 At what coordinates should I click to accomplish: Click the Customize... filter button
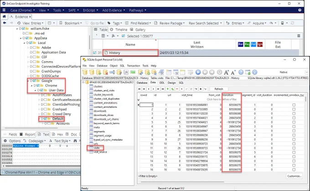tap(294, 176)
